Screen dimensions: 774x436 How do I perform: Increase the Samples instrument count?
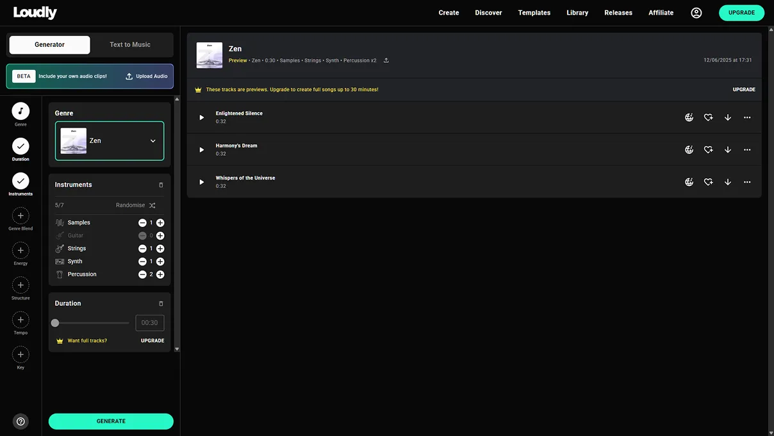click(160, 222)
